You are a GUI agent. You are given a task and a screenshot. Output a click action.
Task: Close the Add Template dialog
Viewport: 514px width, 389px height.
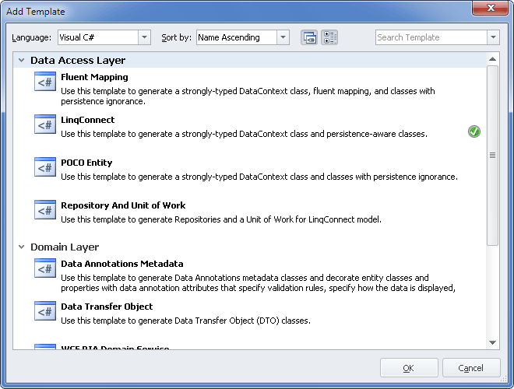(x=491, y=8)
